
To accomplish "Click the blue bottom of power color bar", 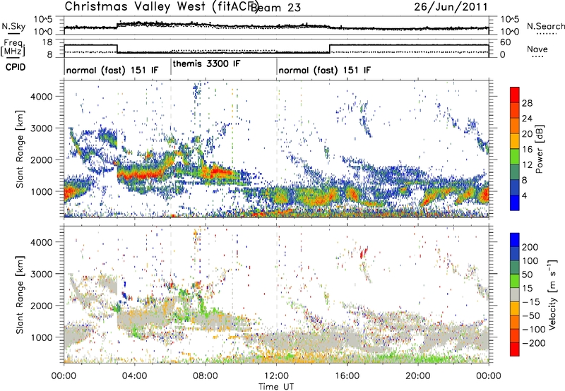I will (515, 203).
